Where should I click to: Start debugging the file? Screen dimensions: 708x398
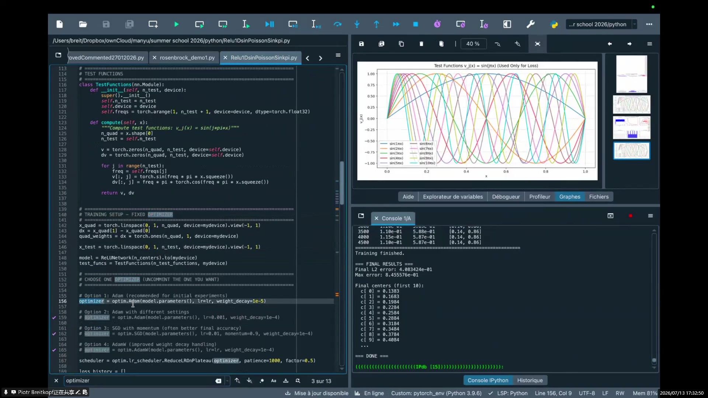(270, 24)
